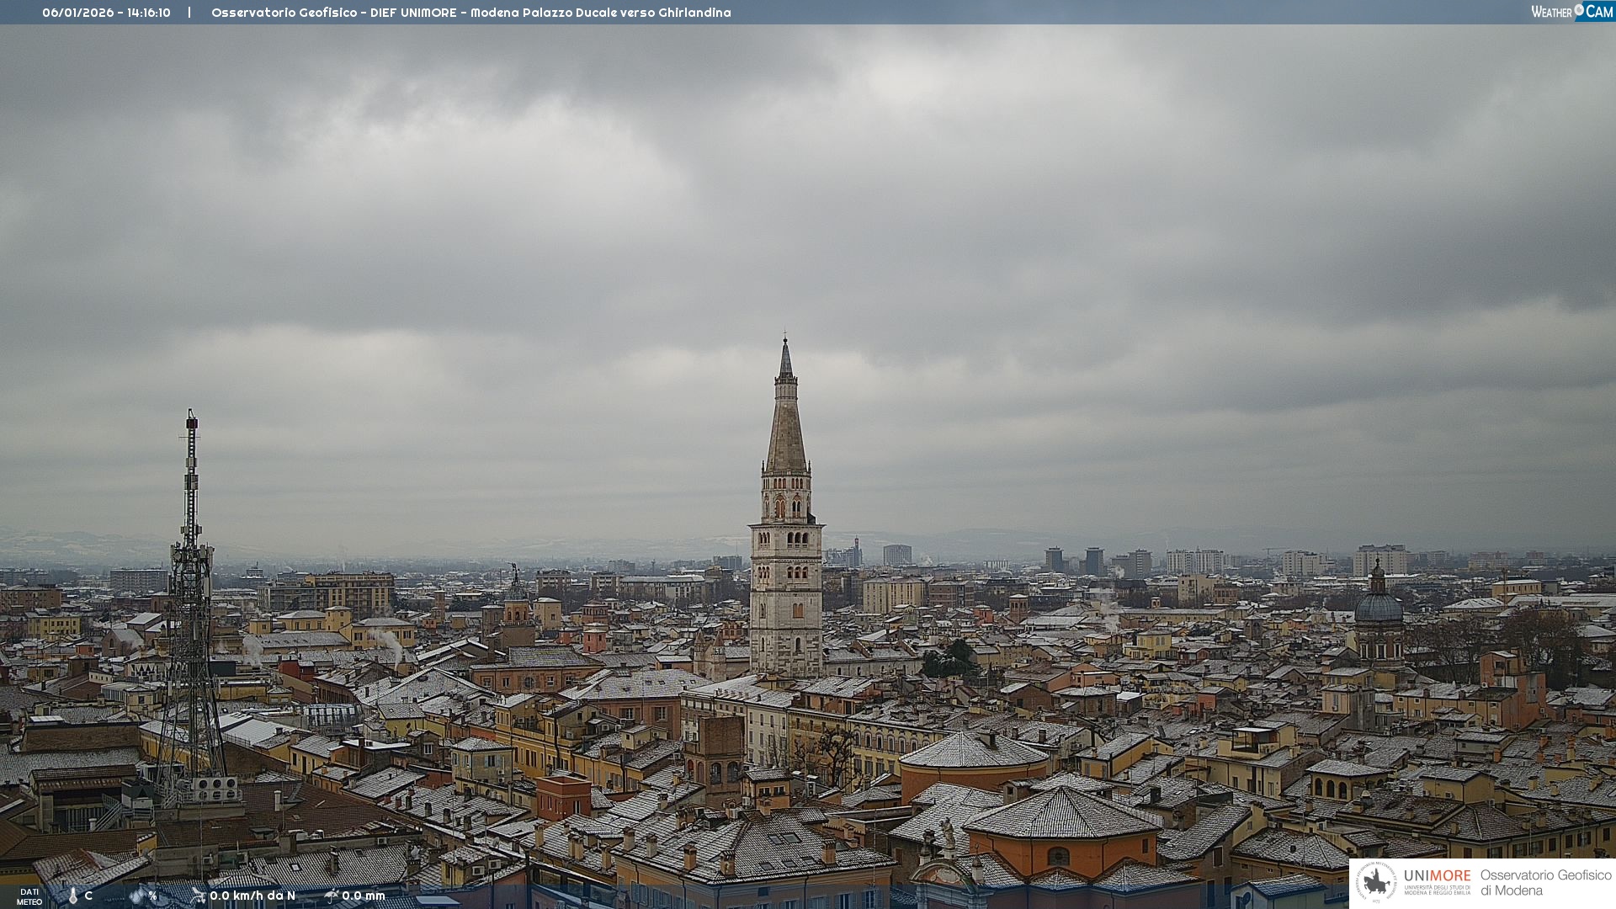This screenshot has height=909, width=1616.
Task: Click the UNIMORE wordmark text
Action: [1437, 875]
